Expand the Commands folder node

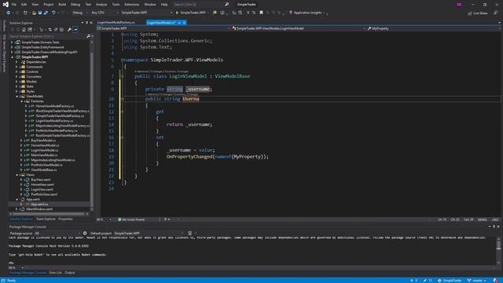tap(17, 67)
